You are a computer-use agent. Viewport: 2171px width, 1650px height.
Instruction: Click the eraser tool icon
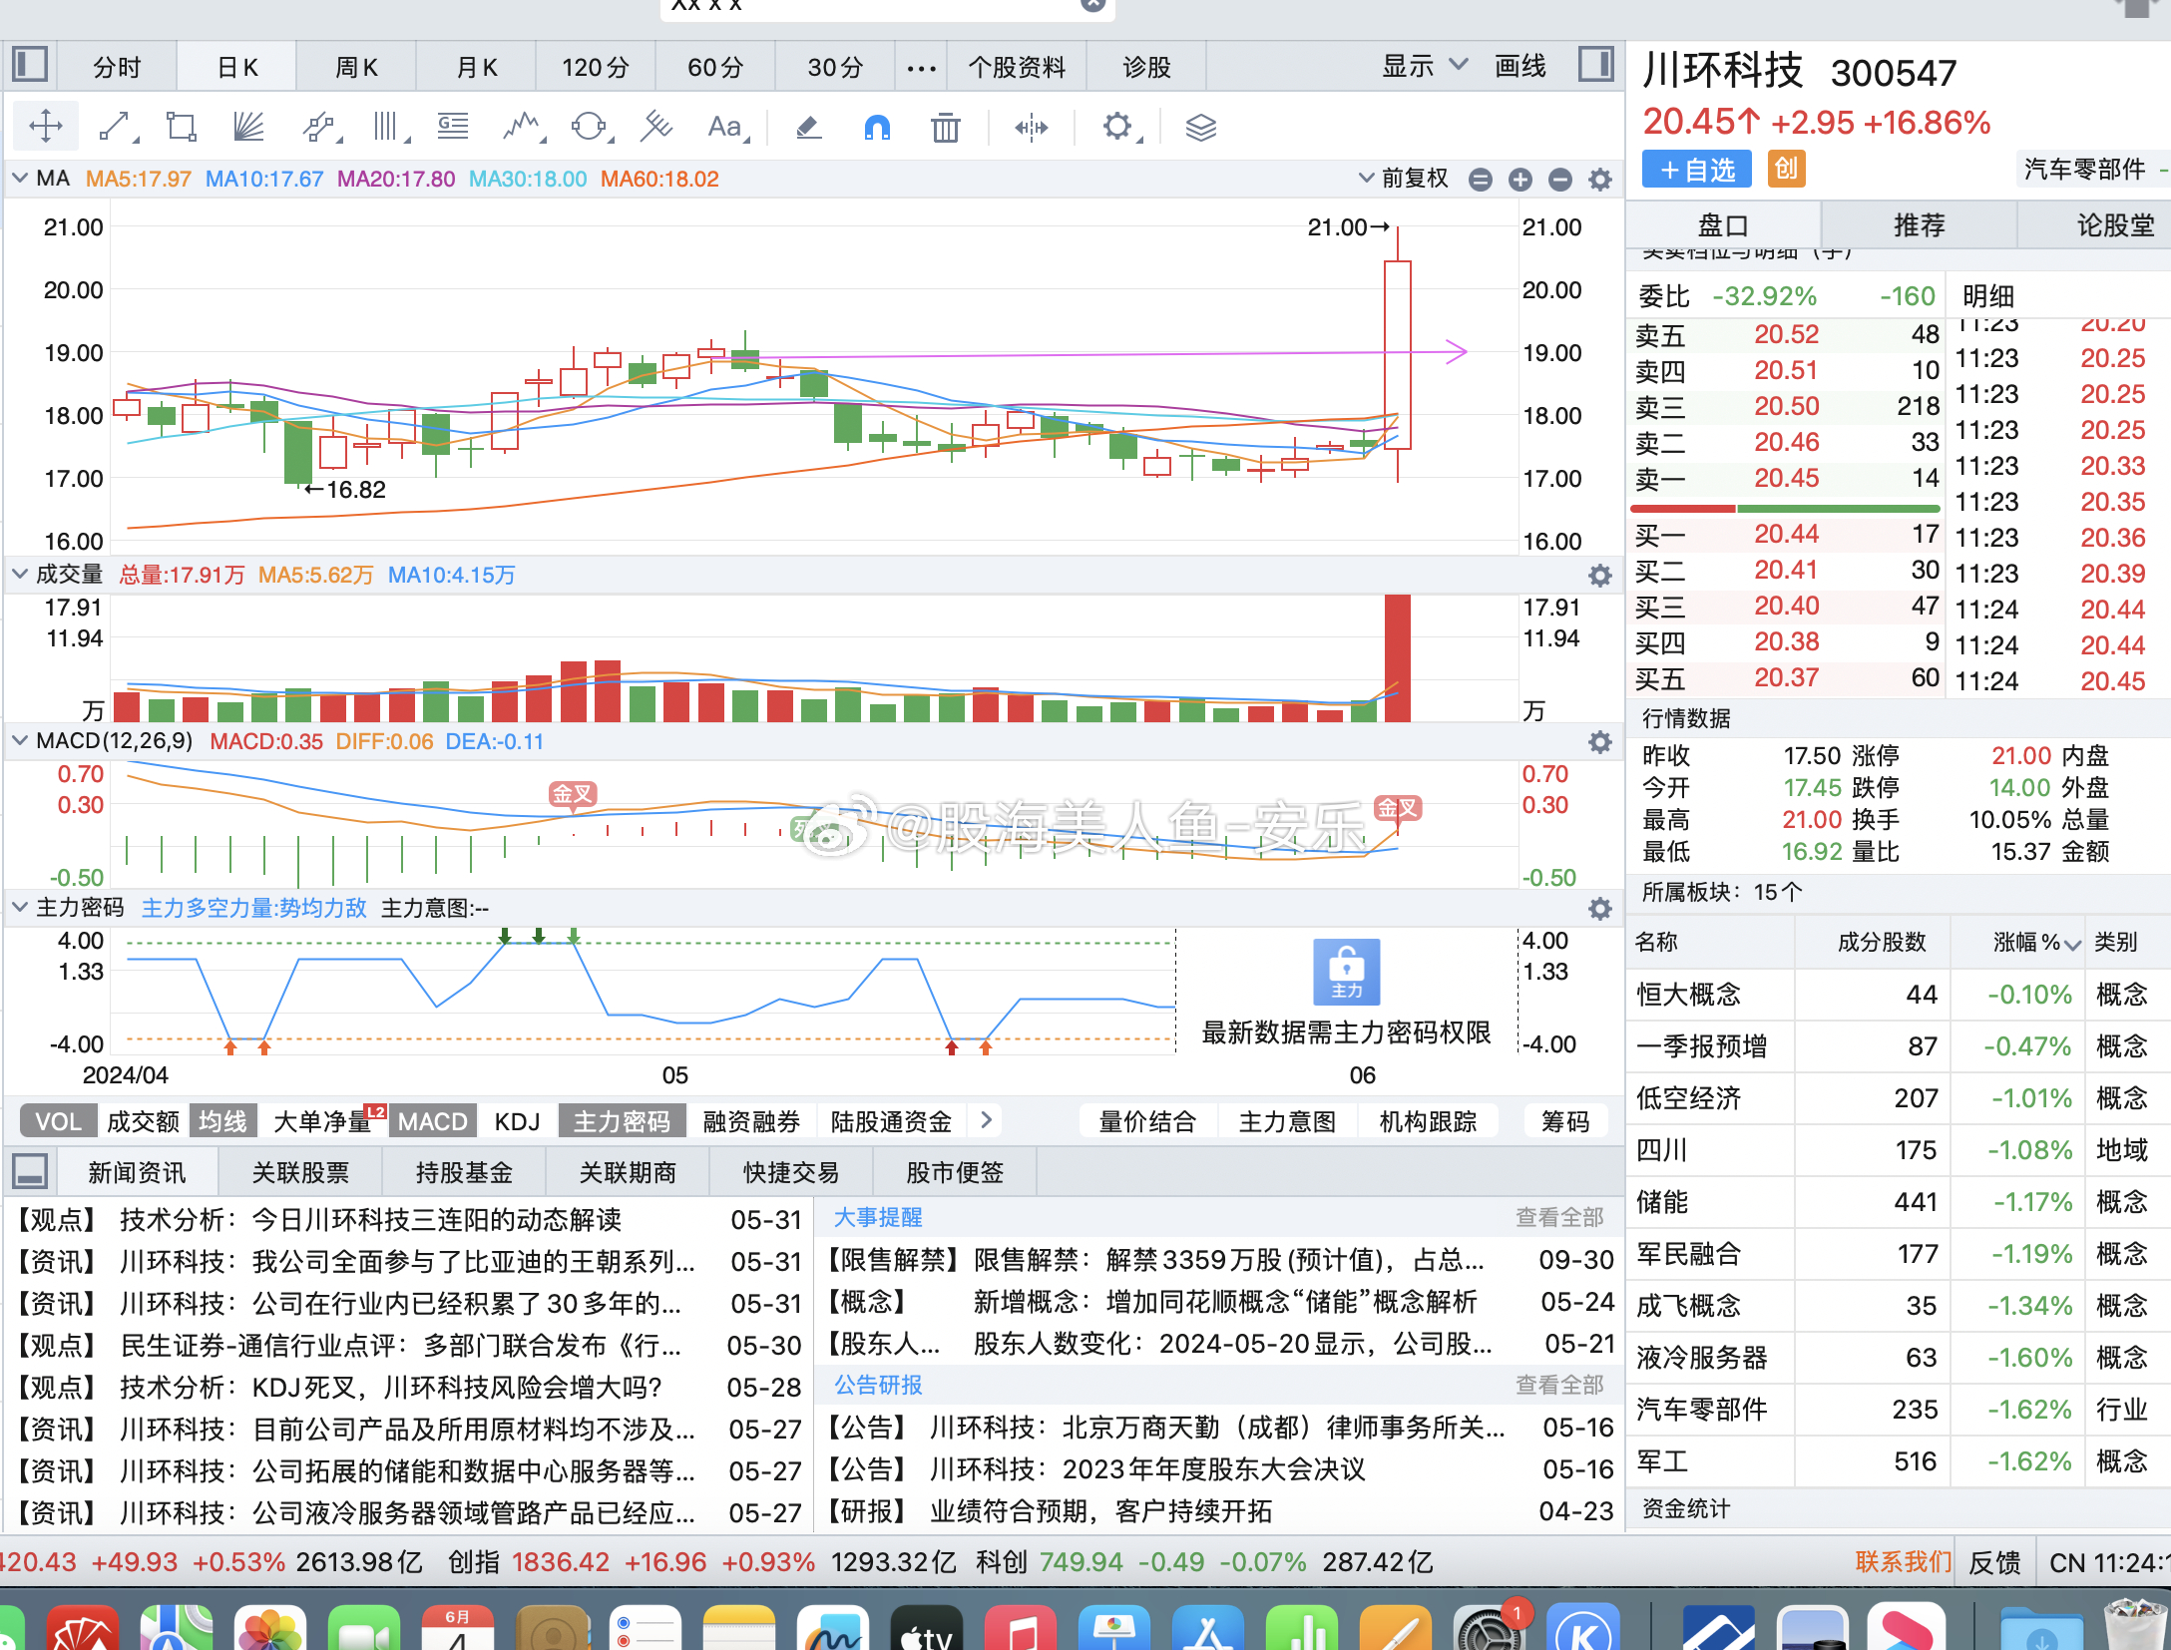coord(809,127)
